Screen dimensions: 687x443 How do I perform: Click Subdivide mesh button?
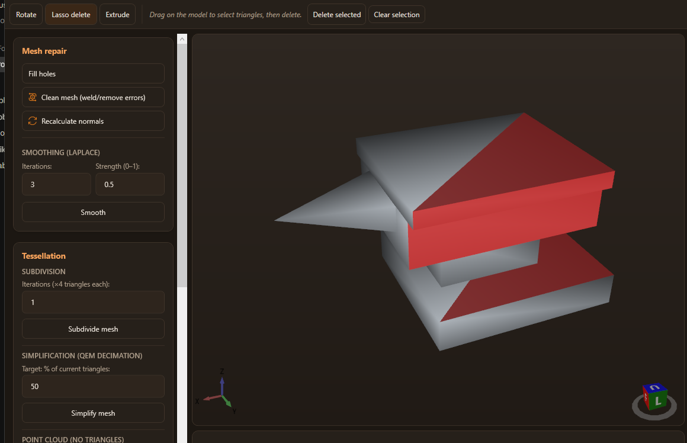94,329
